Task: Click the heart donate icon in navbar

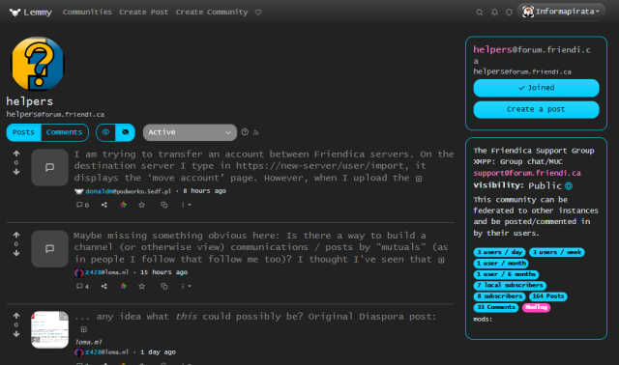Action: pos(258,13)
